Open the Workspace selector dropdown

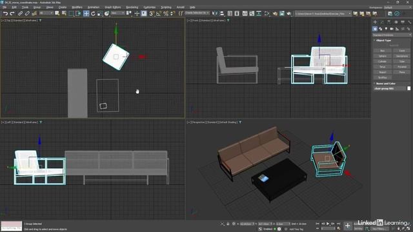click(398, 7)
